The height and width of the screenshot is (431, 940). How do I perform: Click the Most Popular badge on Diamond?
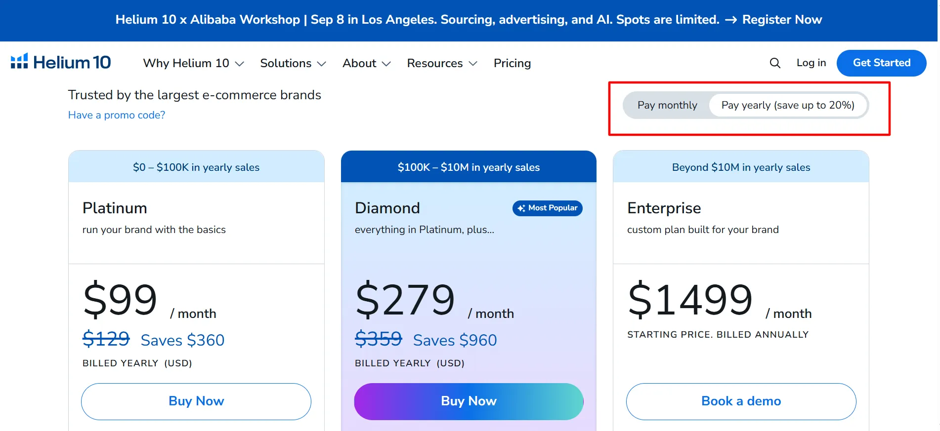[547, 208]
